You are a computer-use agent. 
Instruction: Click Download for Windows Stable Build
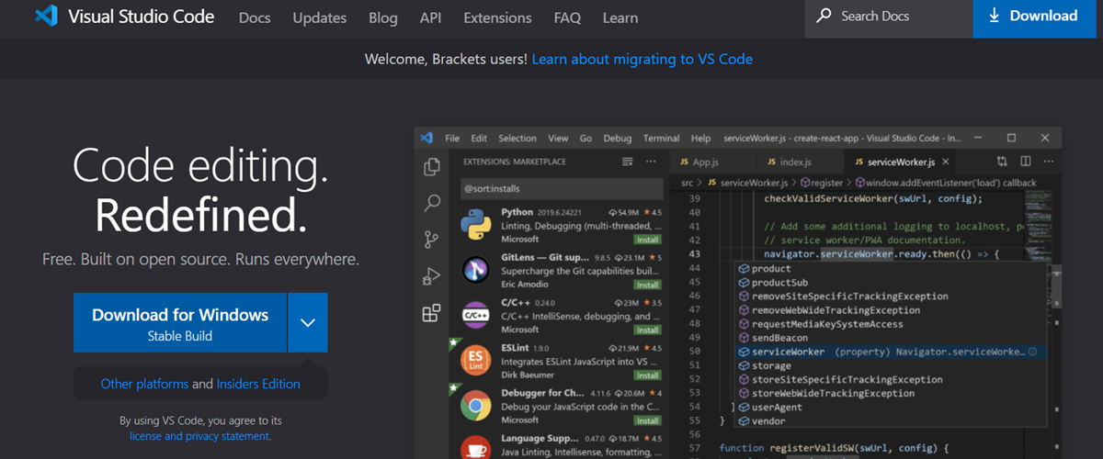tap(180, 322)
